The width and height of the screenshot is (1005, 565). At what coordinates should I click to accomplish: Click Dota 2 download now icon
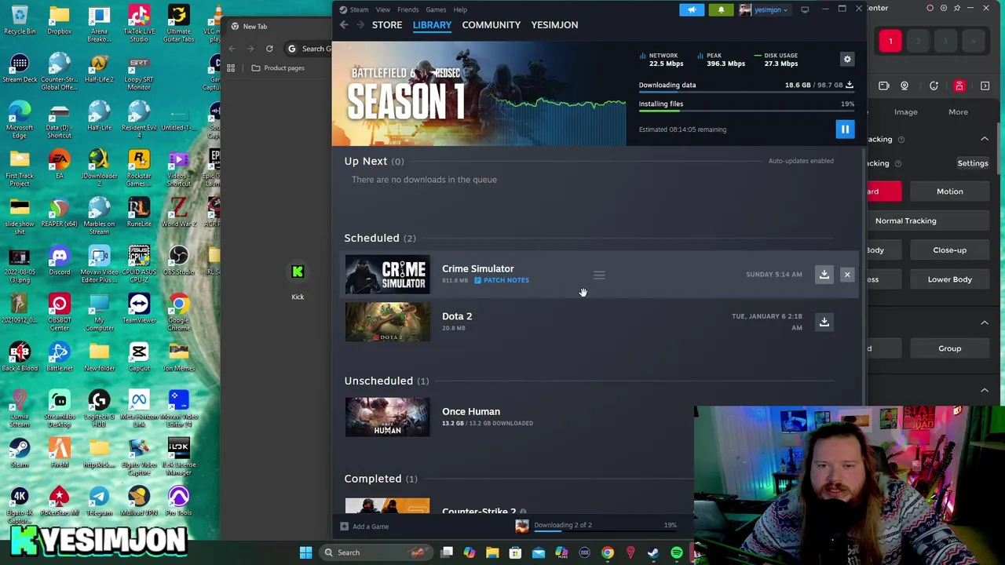(824, 322)
